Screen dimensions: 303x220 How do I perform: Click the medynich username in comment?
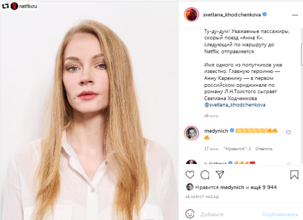click(216, 131)
